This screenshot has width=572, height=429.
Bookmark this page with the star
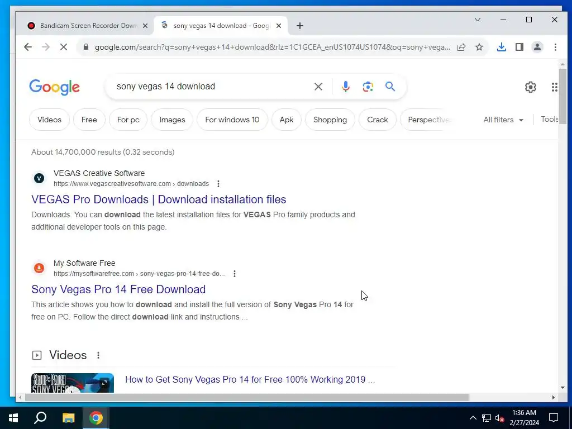pyautogui.click(x=479, y=47)
